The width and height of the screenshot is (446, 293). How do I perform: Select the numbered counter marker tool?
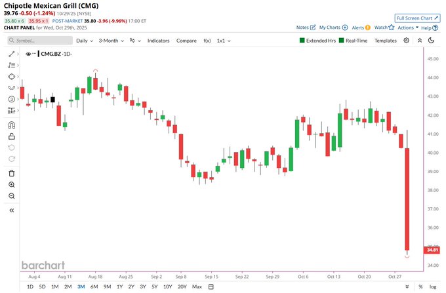click(11, 99)
